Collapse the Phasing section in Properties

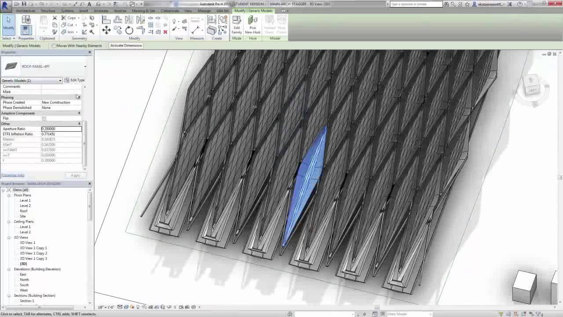click(79, 97)
